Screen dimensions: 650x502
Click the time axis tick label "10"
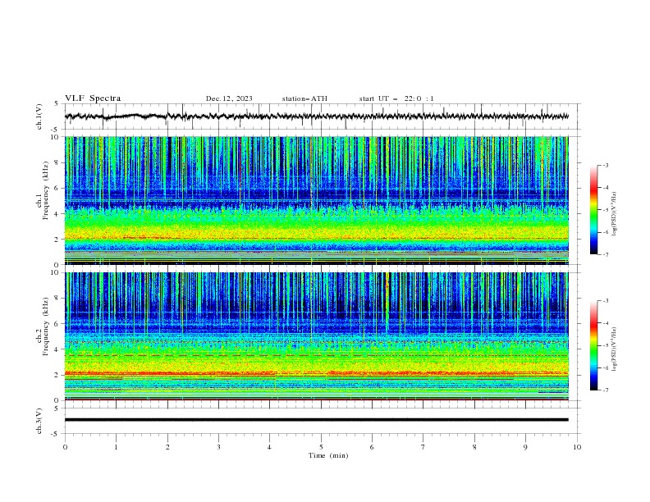coord(577,447)
